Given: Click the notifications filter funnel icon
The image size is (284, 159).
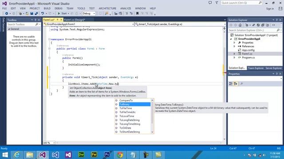Looking at the screenshot, I should tap(217, 3).
